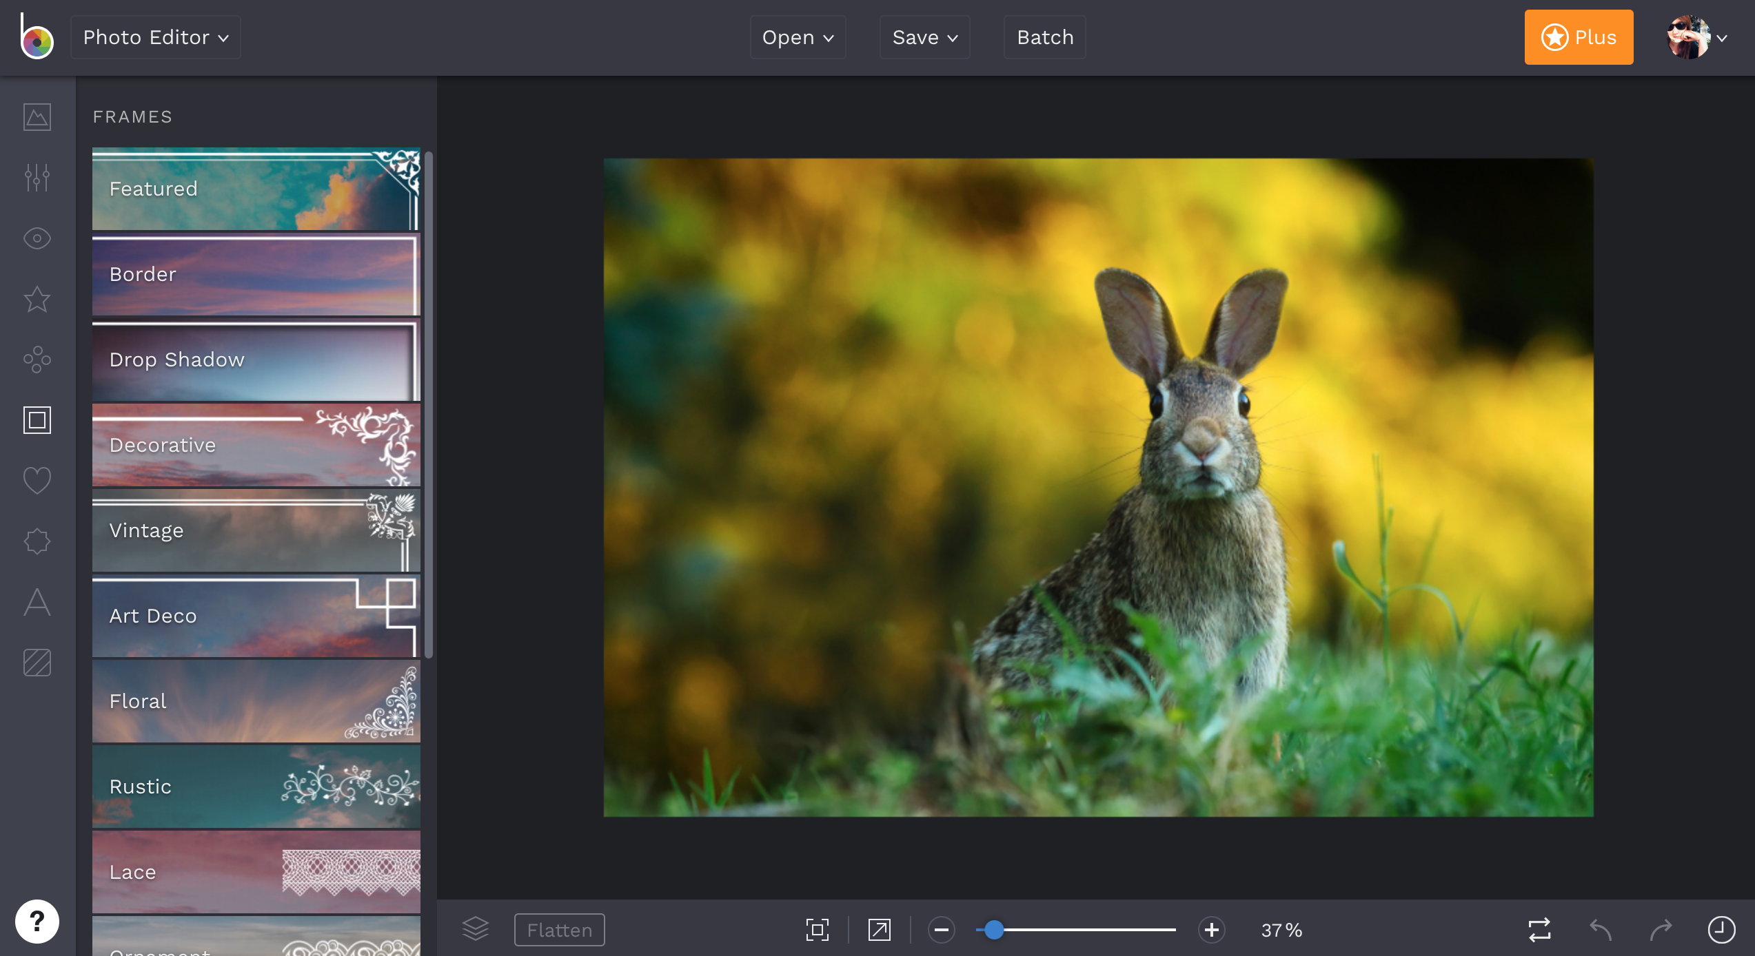
Task: Open the Save dropdown menu
Action: [924, 37]
